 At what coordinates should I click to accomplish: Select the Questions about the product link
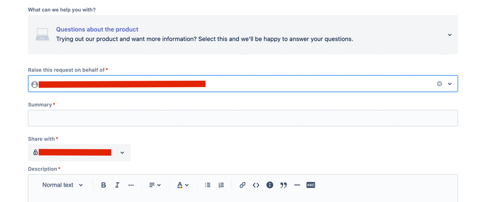pos(98,29)
